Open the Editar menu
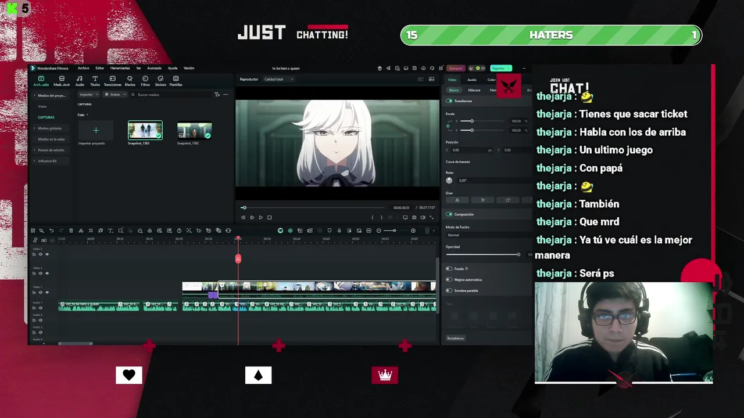 pyautogui.click(x=100, y=68)
